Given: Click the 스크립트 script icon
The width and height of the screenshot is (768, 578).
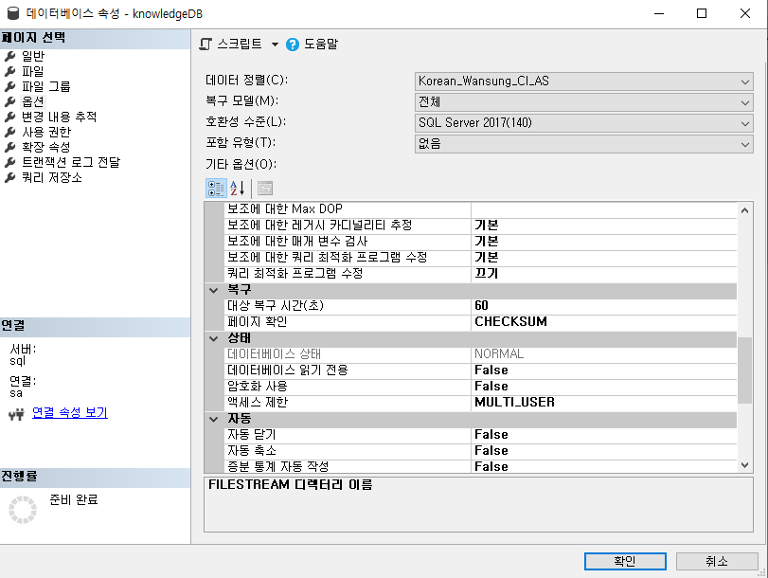Looking at the screenshot, I should (205, 45).
